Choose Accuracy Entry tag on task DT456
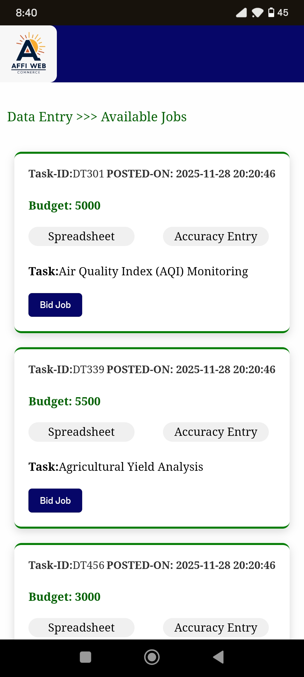Screen dimensions: 304x677 click(x=216, y=628)
